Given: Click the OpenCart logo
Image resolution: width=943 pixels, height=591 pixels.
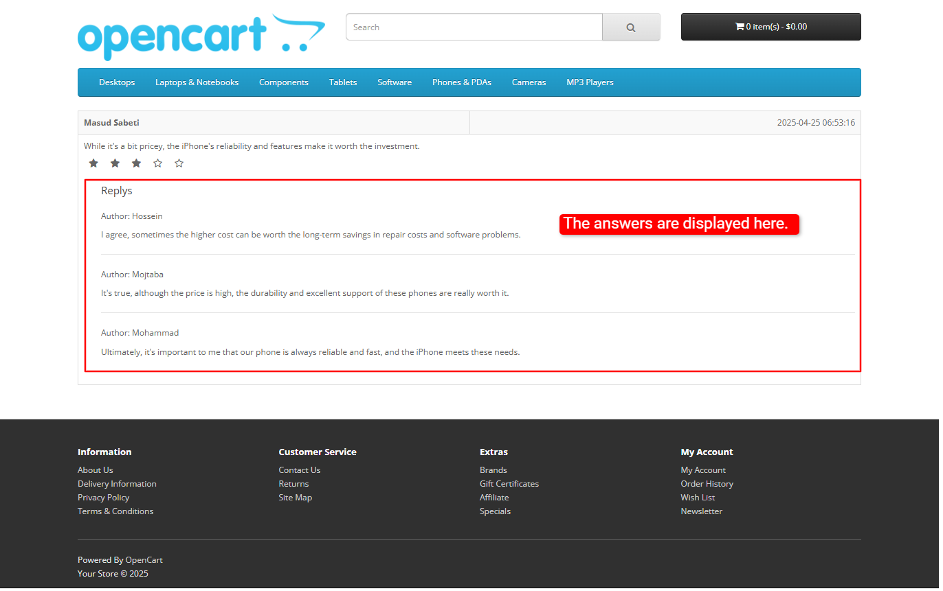Looking at the screenshot, I should click(x=201, y=37).
